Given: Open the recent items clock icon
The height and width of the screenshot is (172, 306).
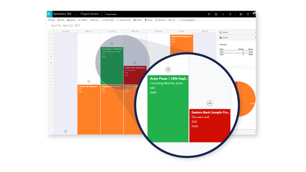Looking at the screenshot, I should pos(216,14).
